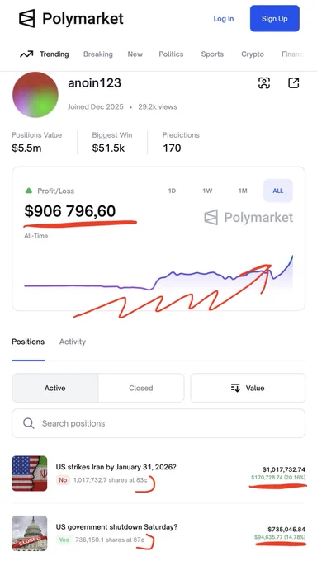The height and width of the screenshot is (561, 317).
Task: Open the profile QR scan icon
Action: pyautogui.click(x=264, y=83)
